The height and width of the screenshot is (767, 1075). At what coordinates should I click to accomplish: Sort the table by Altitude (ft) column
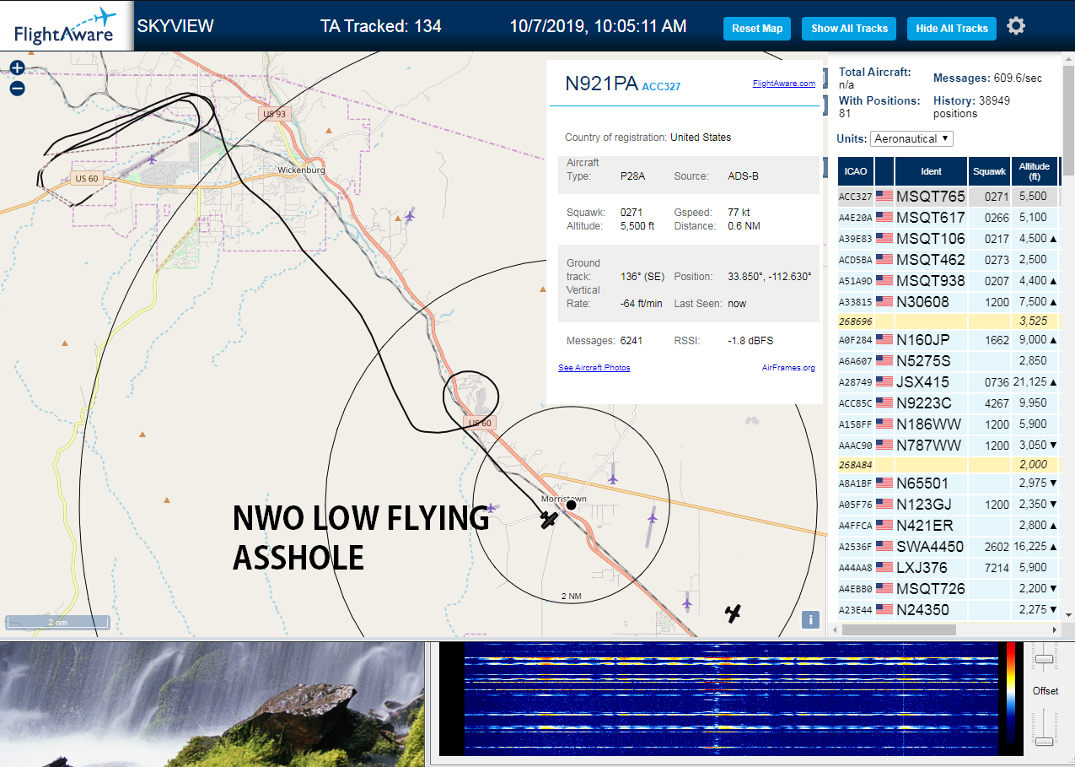tap(1034, 171)
